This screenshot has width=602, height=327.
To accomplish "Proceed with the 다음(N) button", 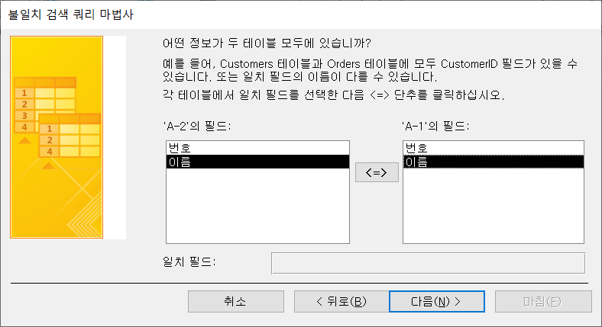I will click(x=436, y=301).
